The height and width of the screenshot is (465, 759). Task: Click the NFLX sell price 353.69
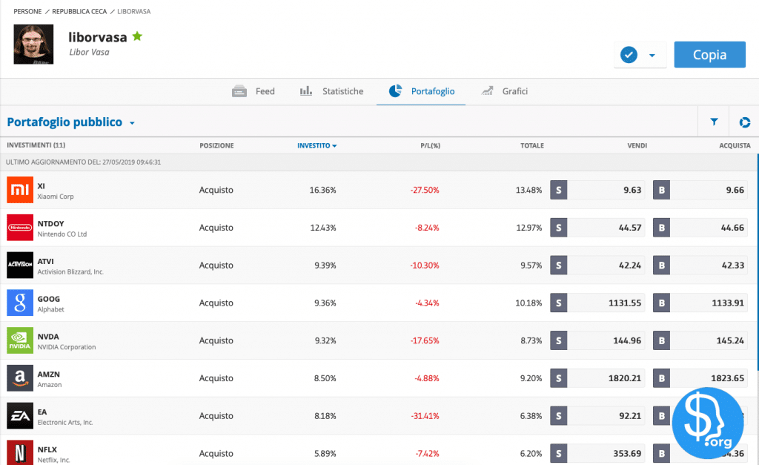click(627, 453)
